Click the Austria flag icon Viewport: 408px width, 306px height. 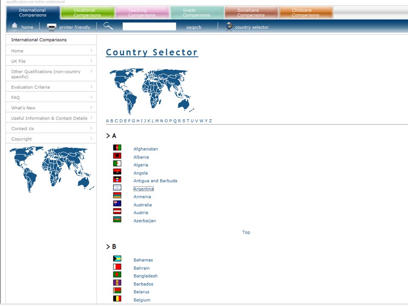point(117,211)
